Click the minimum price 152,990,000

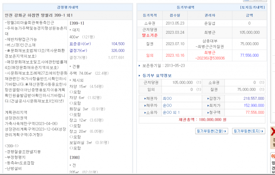click(x=253, y=105)
